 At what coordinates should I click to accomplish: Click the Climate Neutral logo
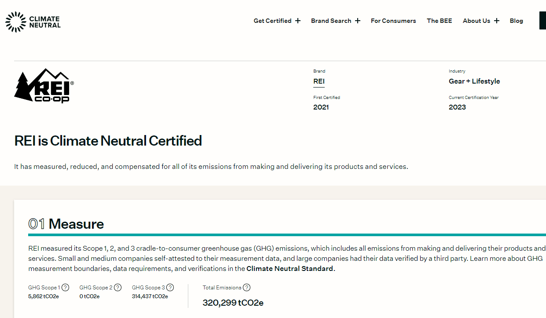point(33,22)
